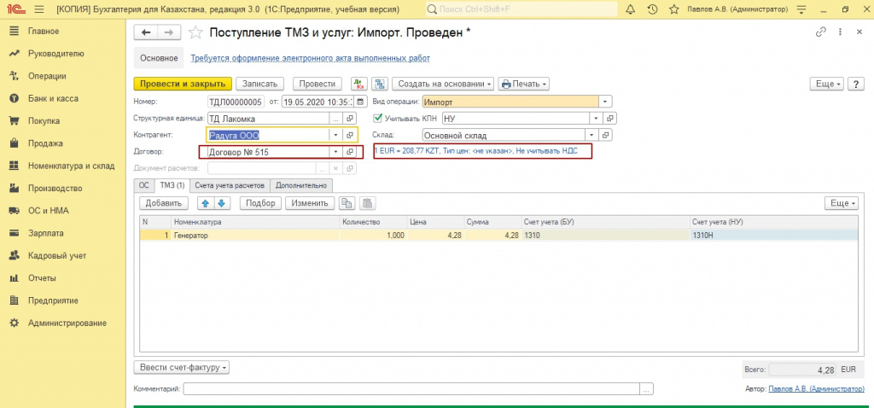Screen dimensions: 874x408
Task: Click the copy link chain icon
Action: 820,32
